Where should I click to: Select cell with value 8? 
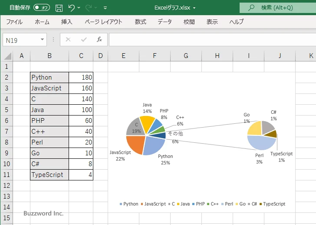click(x=81, y=164)
